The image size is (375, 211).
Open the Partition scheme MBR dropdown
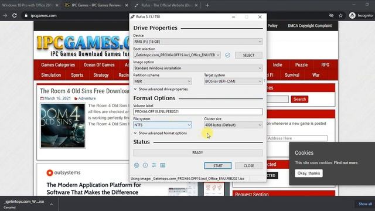point(162,81)
